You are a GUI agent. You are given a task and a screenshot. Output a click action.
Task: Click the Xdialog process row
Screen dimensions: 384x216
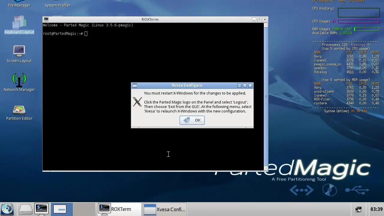(x=346, y=72)
